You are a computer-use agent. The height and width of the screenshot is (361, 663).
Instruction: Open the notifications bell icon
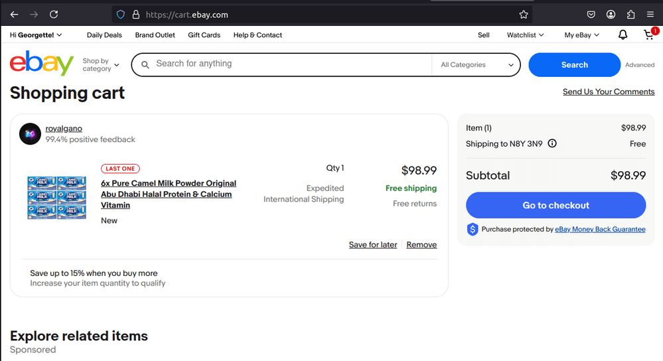[x=623, y=35]
